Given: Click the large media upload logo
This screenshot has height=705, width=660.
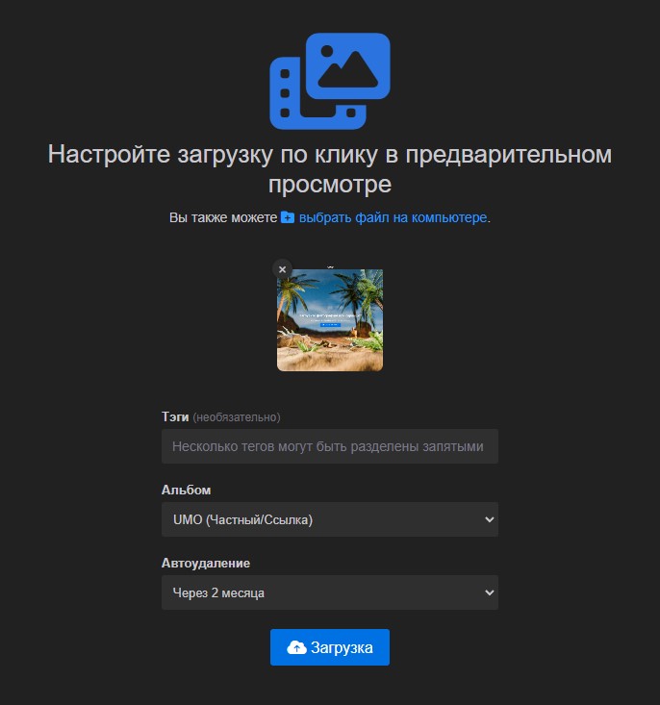Looking at the screenshot, I should click(x=329, y=81).
